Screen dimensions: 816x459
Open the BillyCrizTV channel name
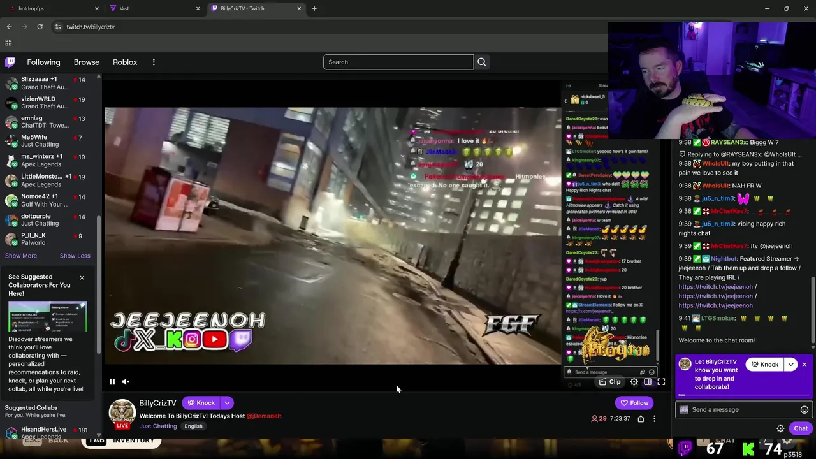pos(157,403)
